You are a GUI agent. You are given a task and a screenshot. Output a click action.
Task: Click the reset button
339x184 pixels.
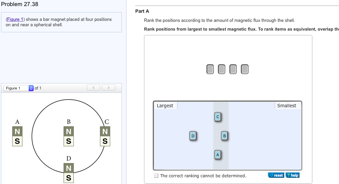pyautogui.click(x=276, y=175)
